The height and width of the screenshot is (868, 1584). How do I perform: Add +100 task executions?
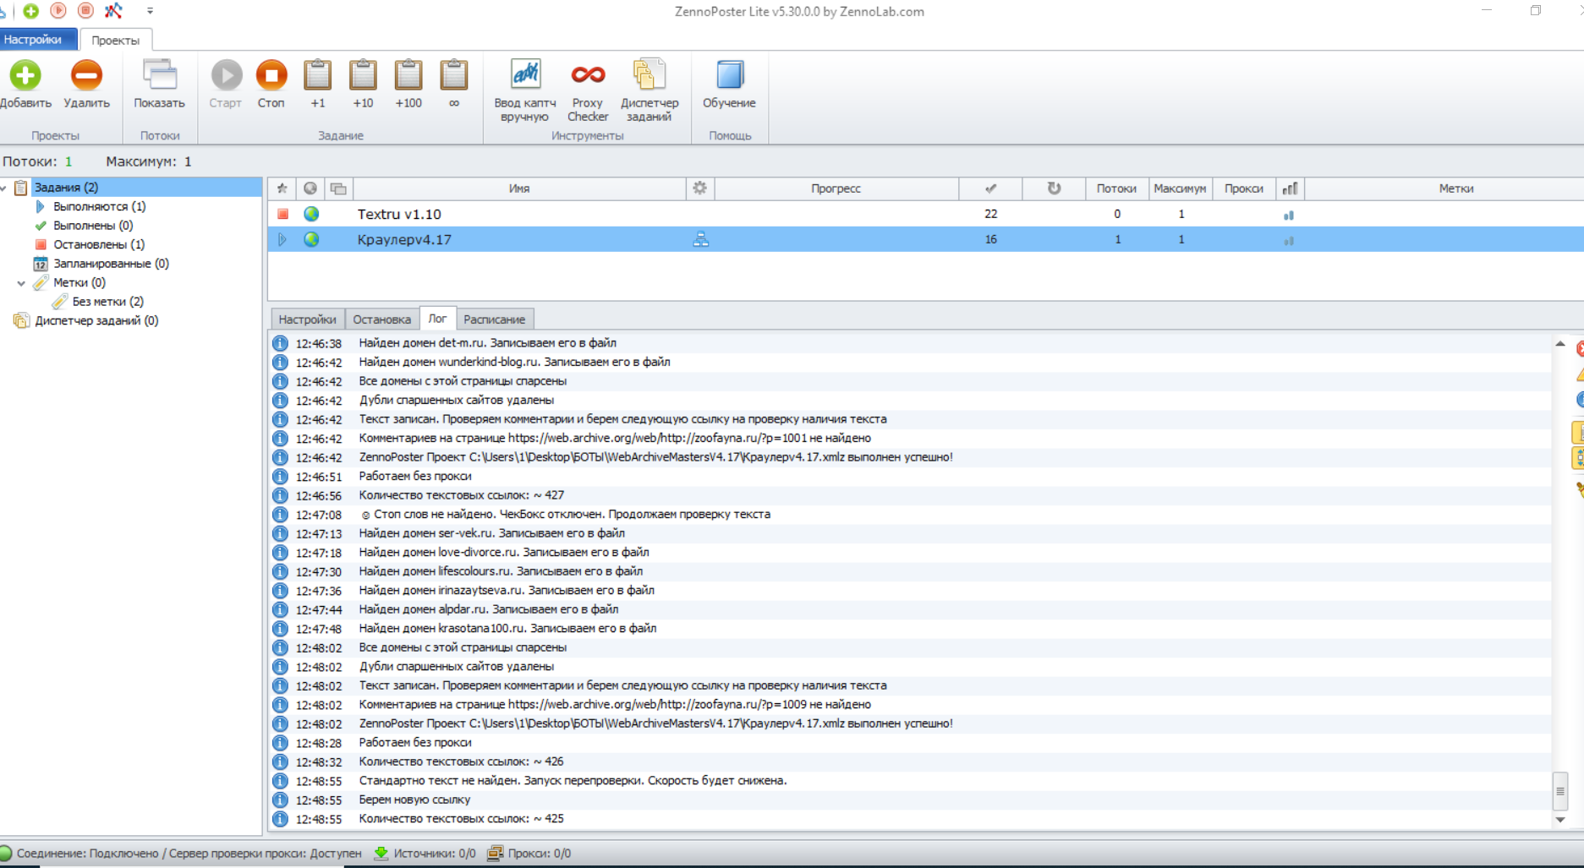tap(408, 76)
